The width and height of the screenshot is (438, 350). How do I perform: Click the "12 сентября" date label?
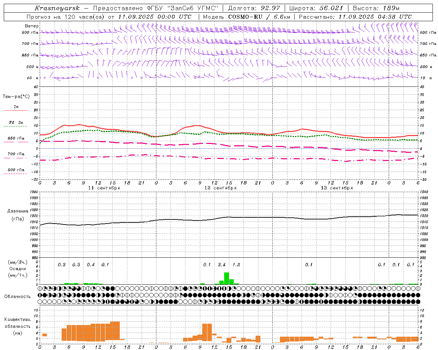click(x=220, y=188)
